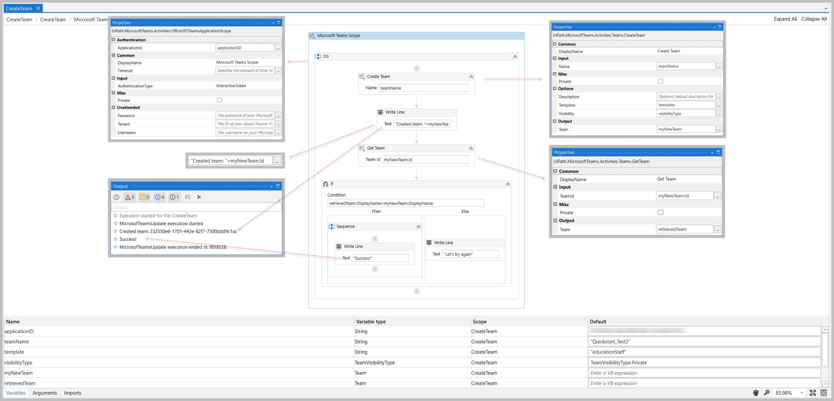Open the zoom percentage dropdown
The width and height of the screenshot is (834, 401).
pos(801,393)
